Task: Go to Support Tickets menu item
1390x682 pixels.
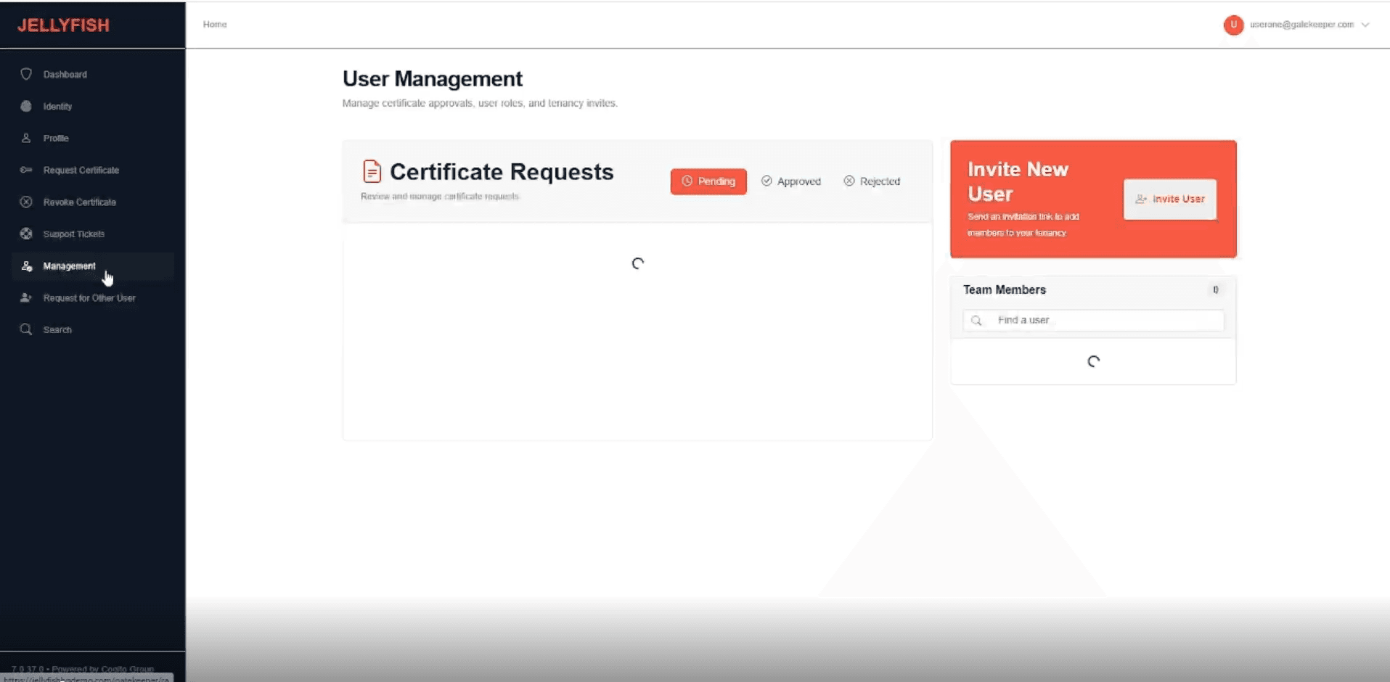Action: point(73,234)
